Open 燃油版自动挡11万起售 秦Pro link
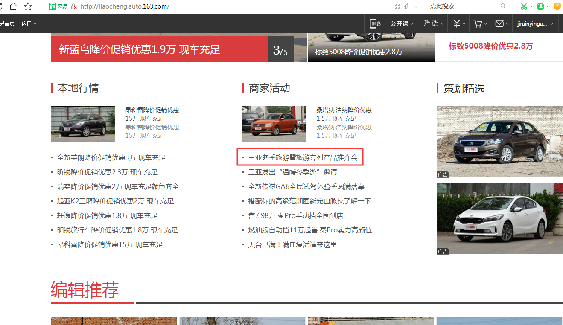 coord(310,230)
